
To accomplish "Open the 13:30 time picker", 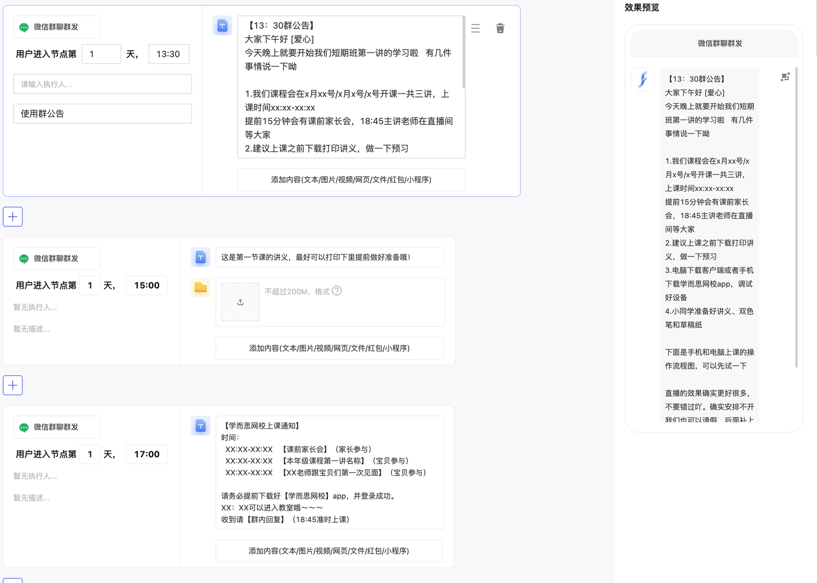I will click(x=169, y=54).
